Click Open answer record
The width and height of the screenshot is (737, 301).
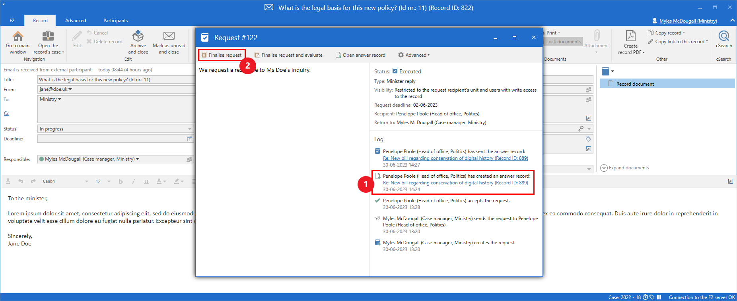coord(360,55)
